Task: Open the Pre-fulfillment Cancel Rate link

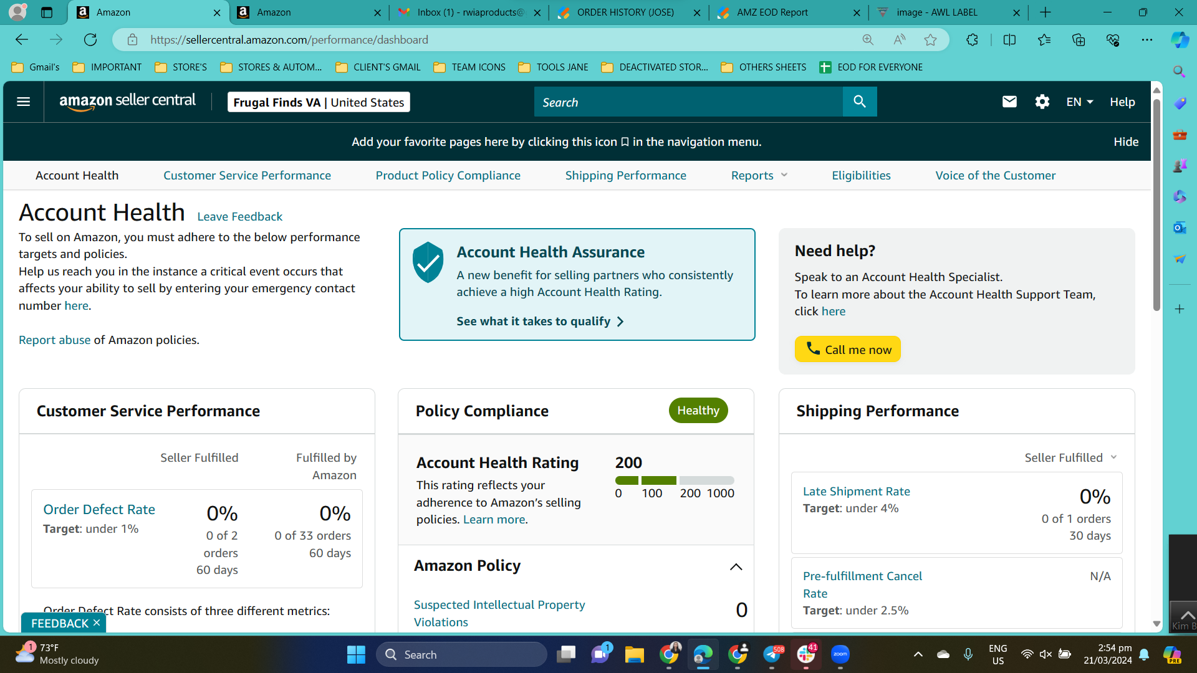Action: coord(862,585)
